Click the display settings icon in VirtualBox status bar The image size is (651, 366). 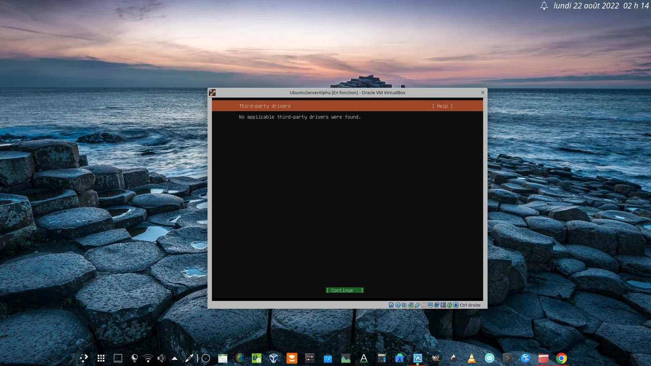pos(430,305)
